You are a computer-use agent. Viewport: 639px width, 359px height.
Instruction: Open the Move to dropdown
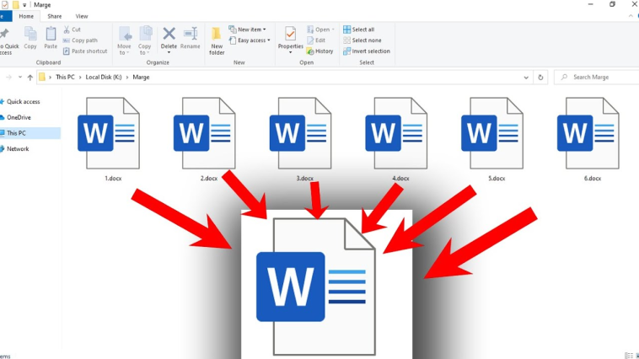point(125,40)
